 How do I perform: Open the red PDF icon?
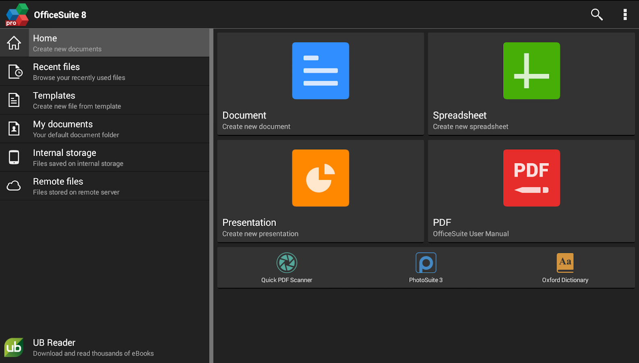[531, 178]
